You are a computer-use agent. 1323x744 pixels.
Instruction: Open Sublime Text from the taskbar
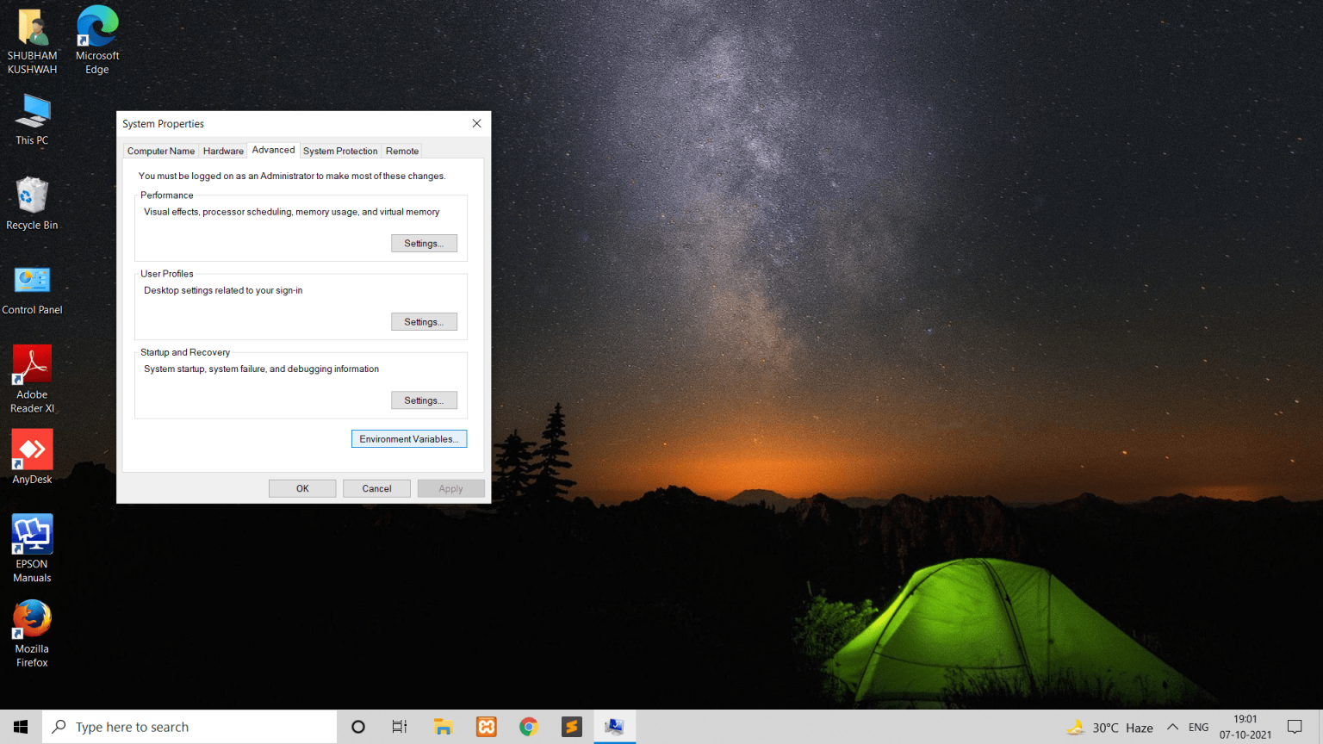click(572, 727)
